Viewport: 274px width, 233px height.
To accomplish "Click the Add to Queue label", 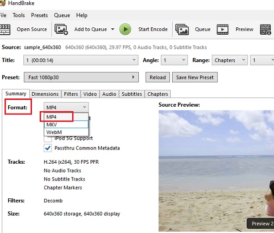I will coord(90,29).
